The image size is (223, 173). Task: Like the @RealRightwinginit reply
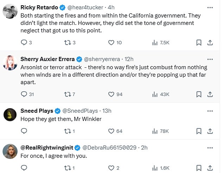click(111, 168)
